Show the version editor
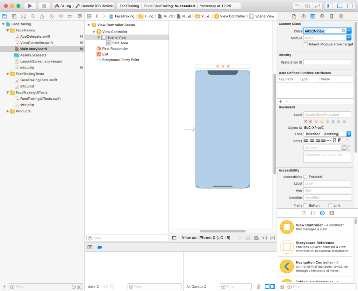Viewport: 358px width, 291px height. click(317, 6)
